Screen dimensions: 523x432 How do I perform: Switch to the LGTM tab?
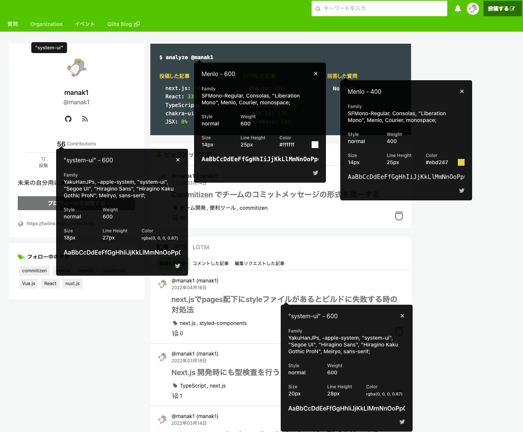click(201, 247)
